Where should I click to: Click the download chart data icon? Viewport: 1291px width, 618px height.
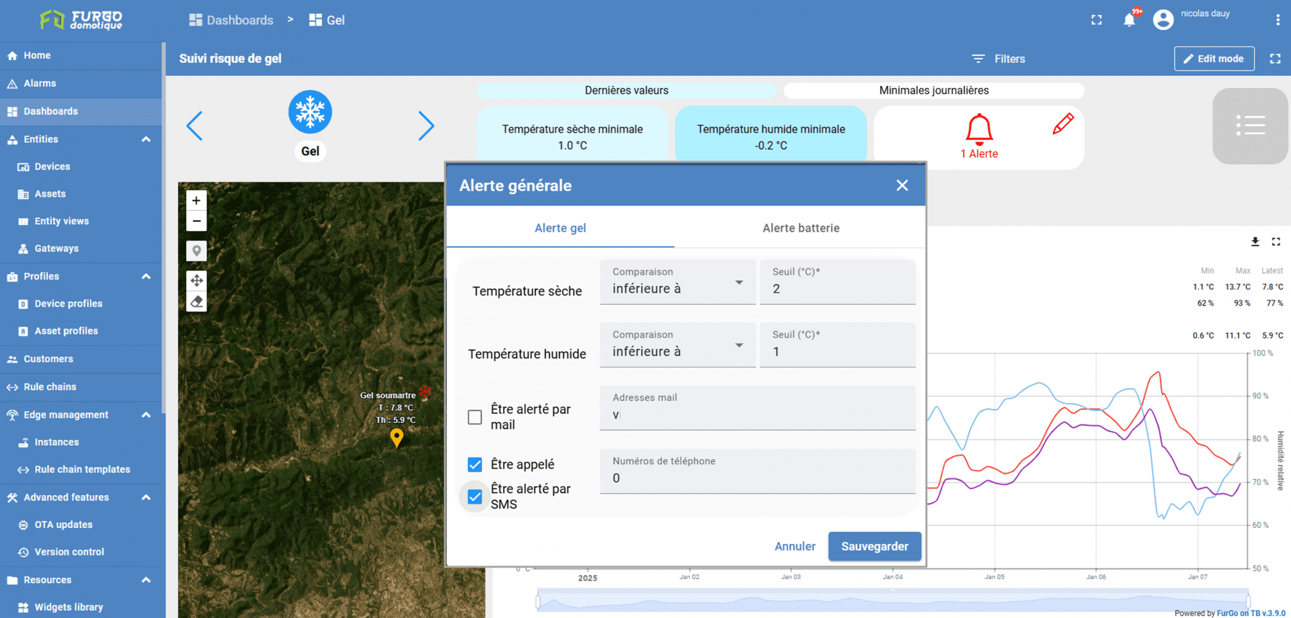[1255, 242]
